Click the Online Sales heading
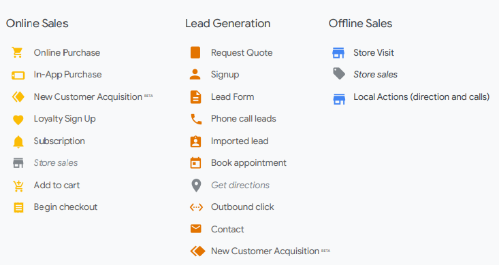Image resolution: width=499 pixels, height=265 pixels. pos(37,23)
